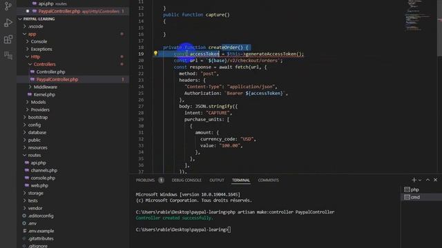Image resolution: width=442 pixels, height=248 pixels.
Task: Switch to the OUTPUT tab
Action: coord(217,180)
